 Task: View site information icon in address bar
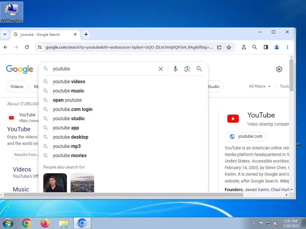[x=40, y=47]
